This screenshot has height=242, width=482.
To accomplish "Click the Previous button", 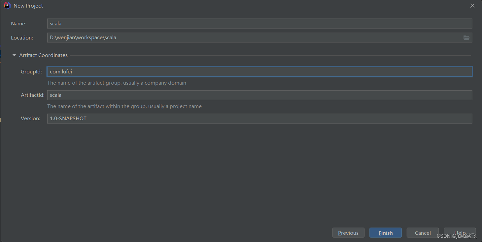I will (348, 233).
